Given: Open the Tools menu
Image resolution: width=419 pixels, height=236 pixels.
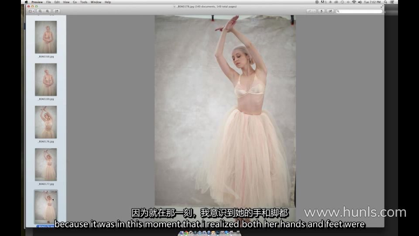Looking at the screenshot, I should [x=84, y=2].
